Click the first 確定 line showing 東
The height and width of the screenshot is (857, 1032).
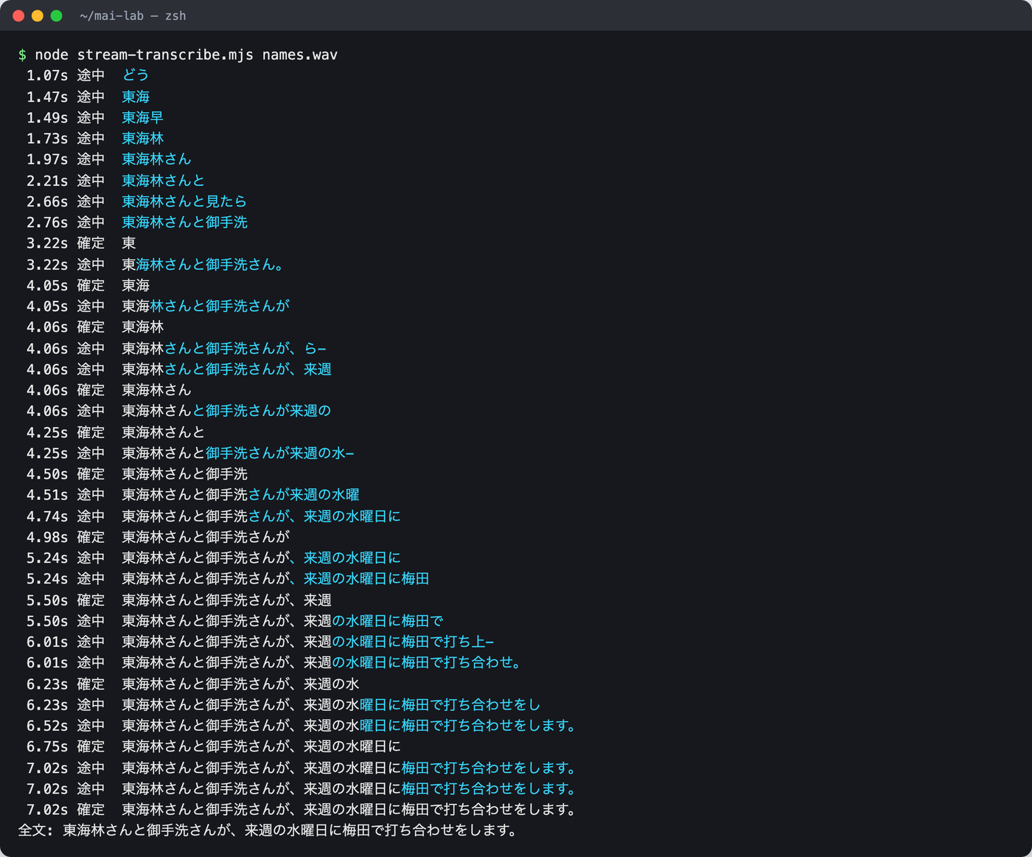coord(81,243)
